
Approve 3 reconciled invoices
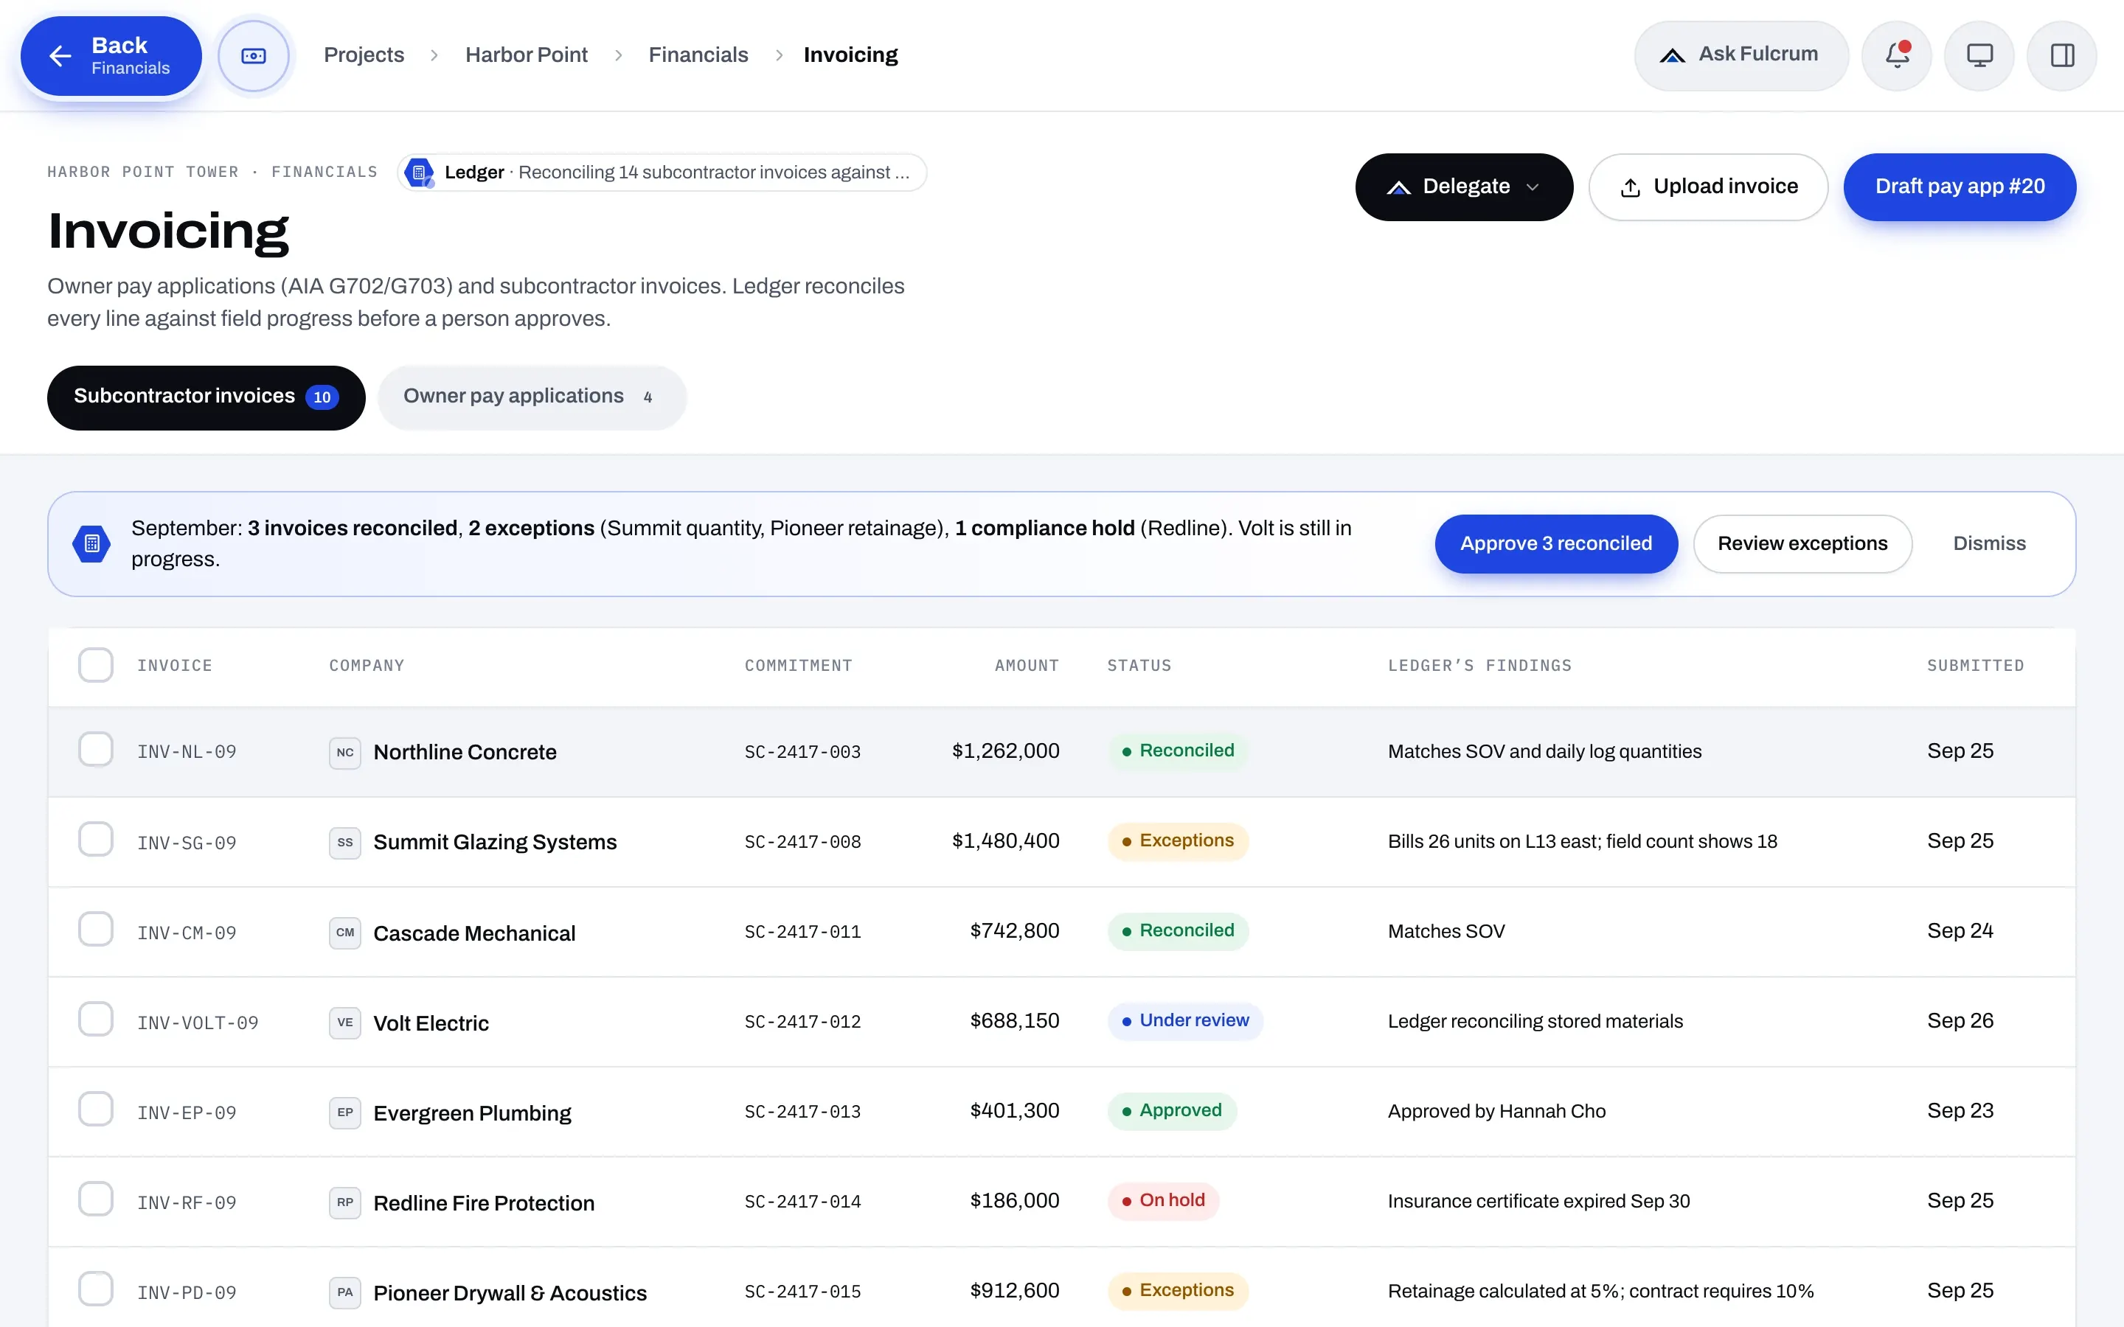tap(1555, 543)
